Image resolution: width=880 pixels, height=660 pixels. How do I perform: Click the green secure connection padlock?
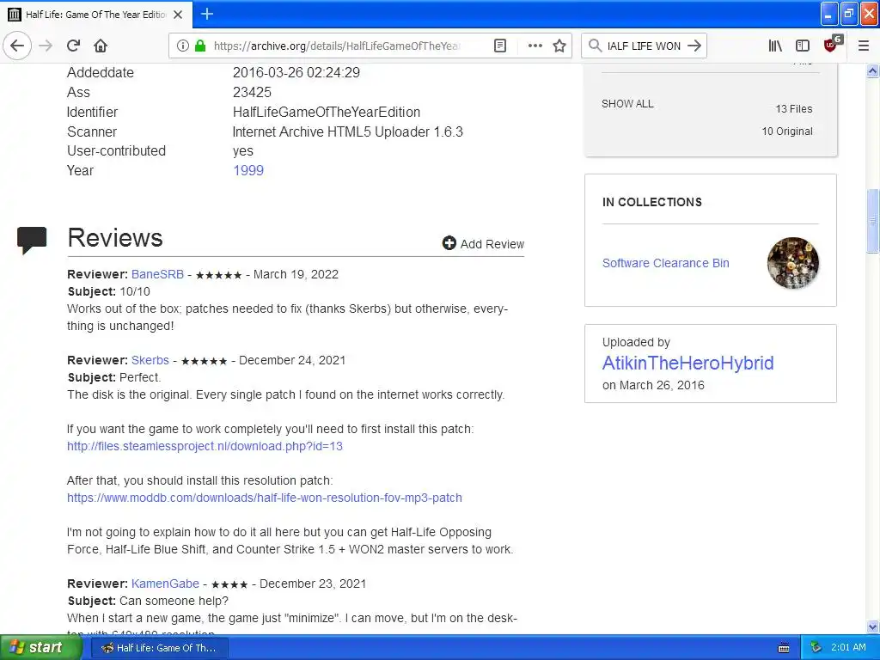click(x=199, y=46)
